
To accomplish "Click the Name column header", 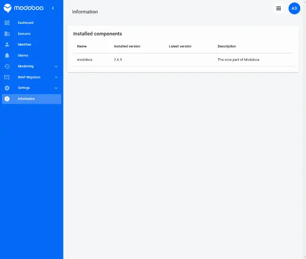I will click(82, 46).
